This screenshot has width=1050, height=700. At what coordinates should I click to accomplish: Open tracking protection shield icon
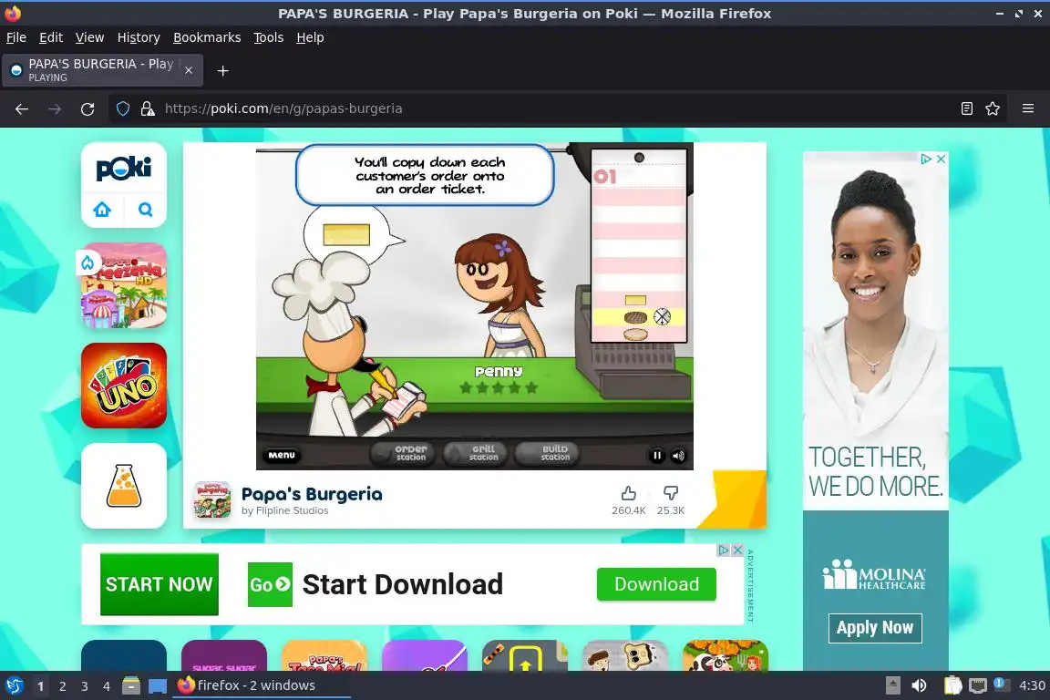point(122,108)
